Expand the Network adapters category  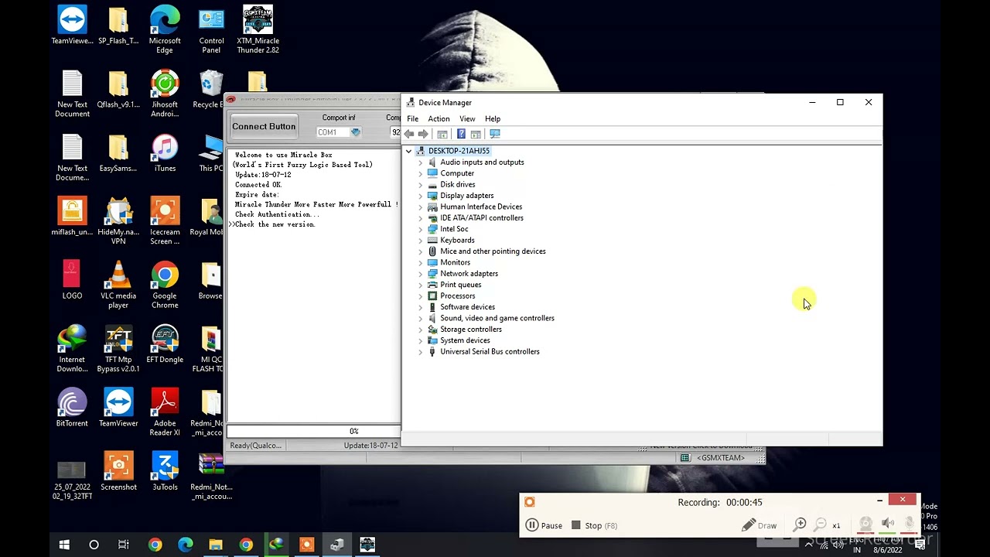click(421, 274)
